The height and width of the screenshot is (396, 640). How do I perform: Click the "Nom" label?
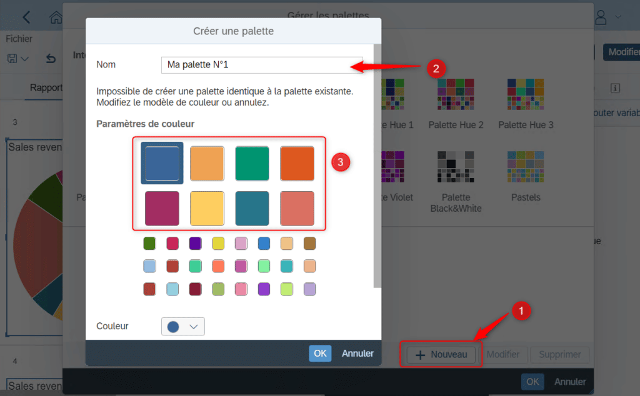pos(106,64)
